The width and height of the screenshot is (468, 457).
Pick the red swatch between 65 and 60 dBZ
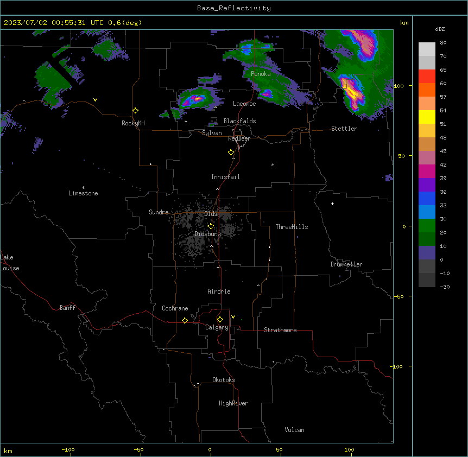(x=427, y=77)
